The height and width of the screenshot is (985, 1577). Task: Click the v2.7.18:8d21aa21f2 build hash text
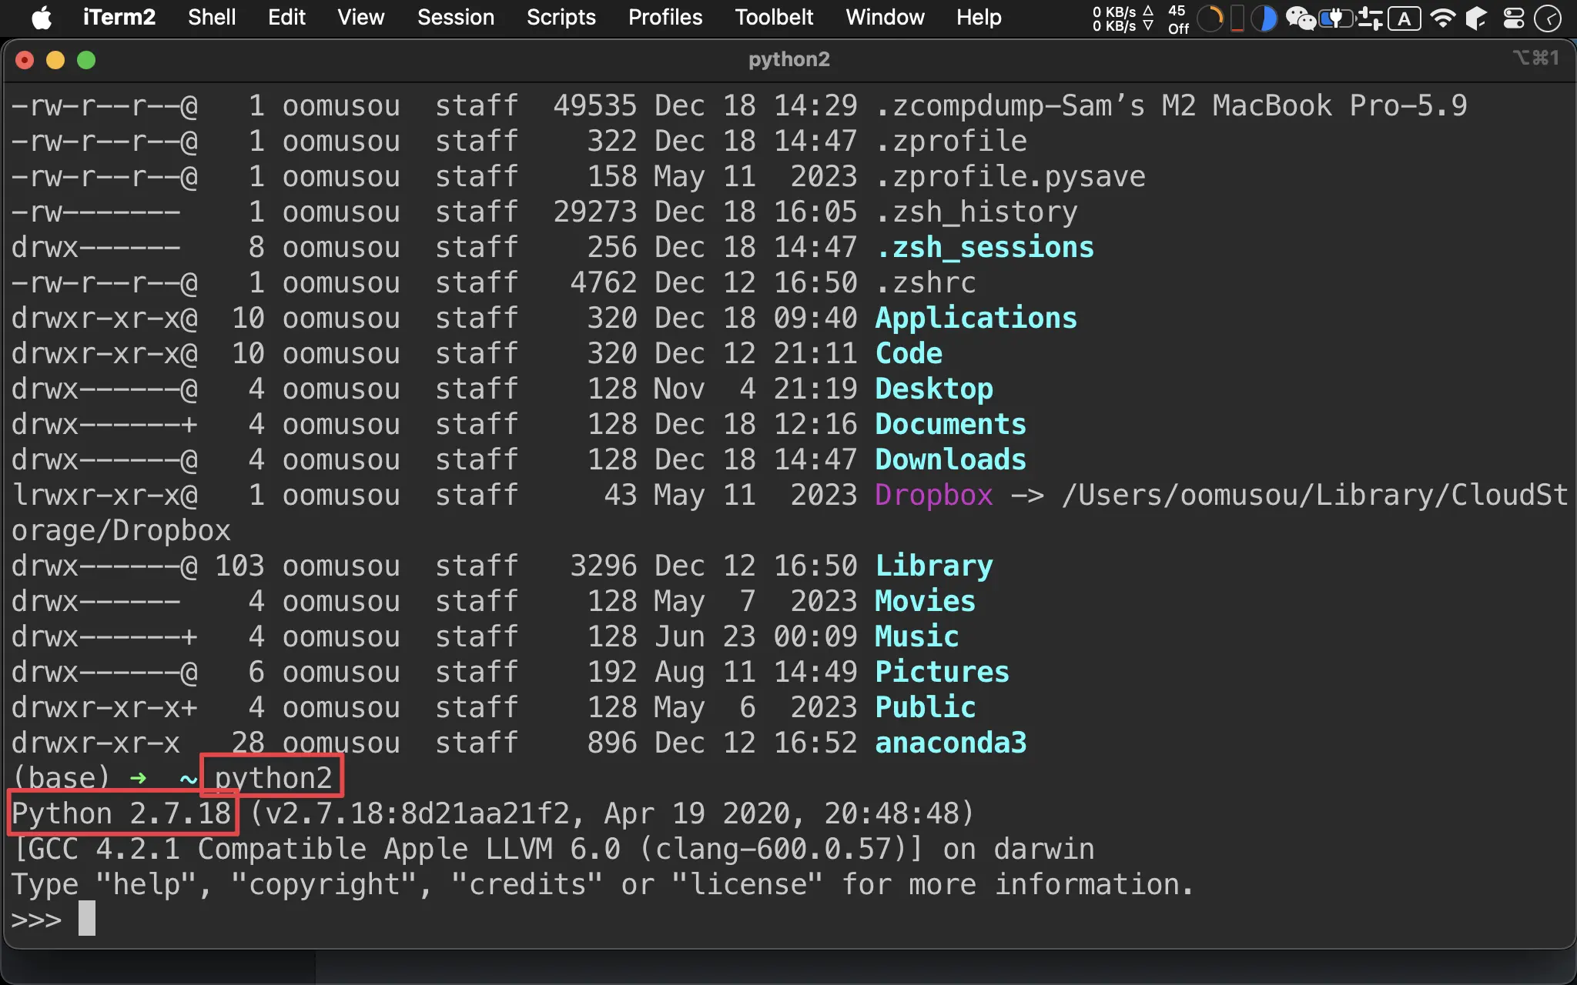pyautogui.click(x=418, y=814)
